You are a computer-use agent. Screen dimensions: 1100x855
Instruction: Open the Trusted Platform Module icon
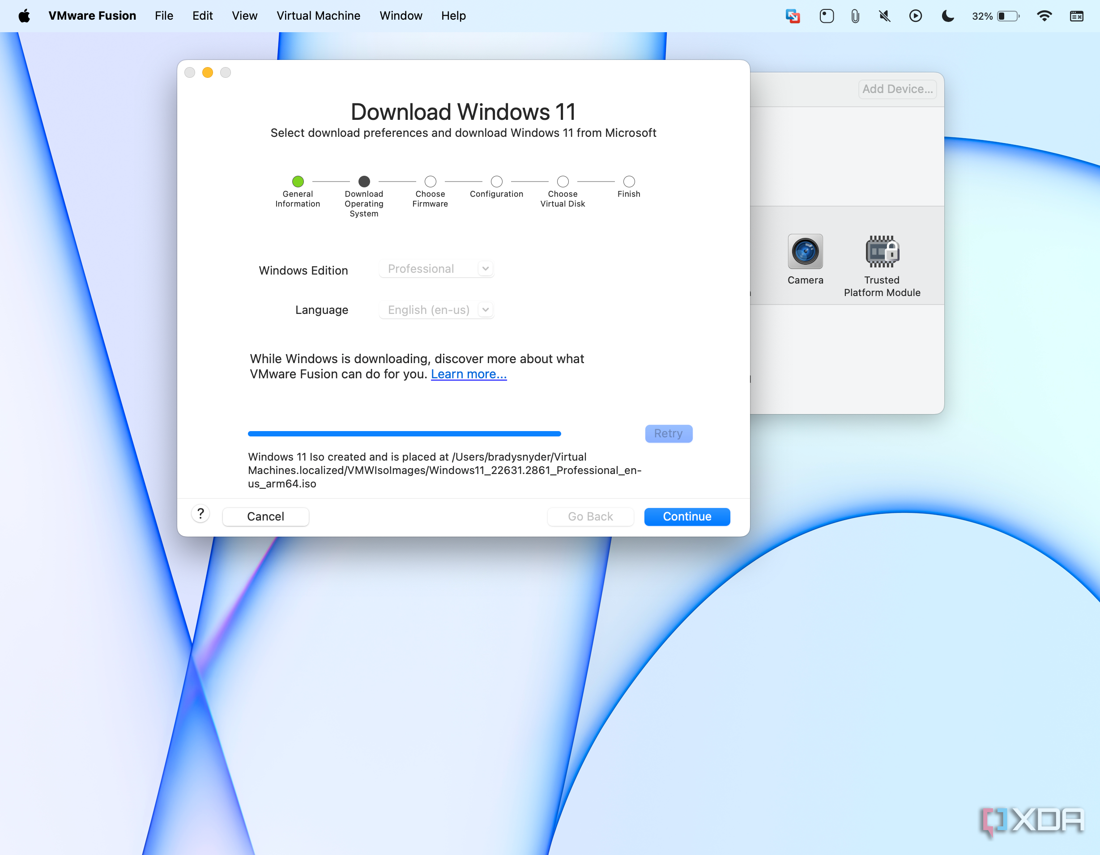pos(882,252)
